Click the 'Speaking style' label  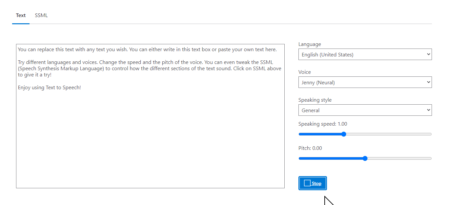[315, 100]
